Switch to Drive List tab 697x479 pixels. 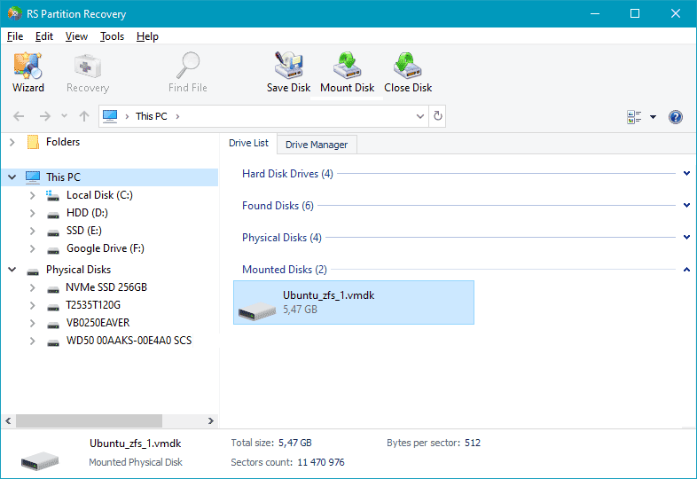(x=248, y=143)
